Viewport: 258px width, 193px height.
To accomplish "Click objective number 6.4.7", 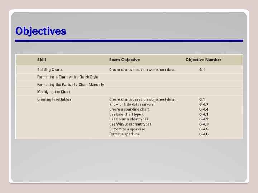I will tap(204, 104).
